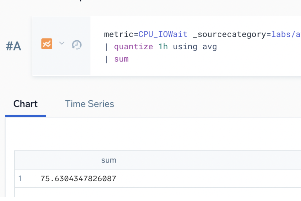
Task: Open the clock time range override icon
Action: 77,45
